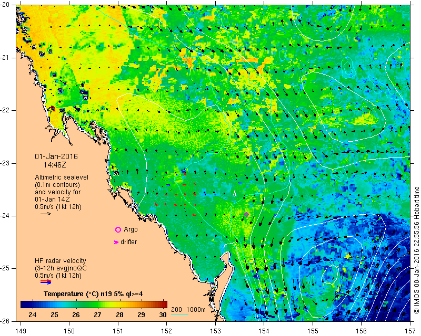Click the longitude axis label 157
Image resolution: width=421 pixels, height=336 pixels.
point(410,331)
